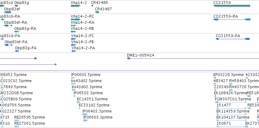The height and width of the screenshot is (128, 259).
Task: Click the Obp83ef gene arrow
Action: pyautogui.click(x=7, y=12)
